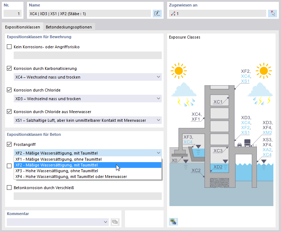Open the comment library icon next to Kommentar
Viewport: 281px width, 232px height.
(x=115, y=222)
